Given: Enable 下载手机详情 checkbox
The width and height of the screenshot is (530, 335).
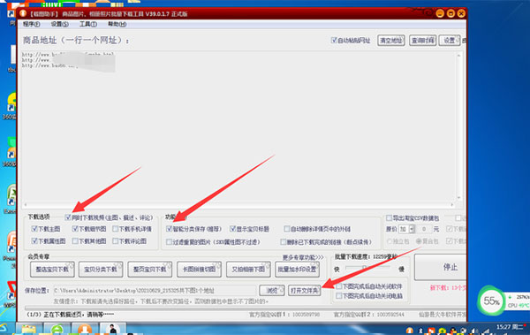Looking at the screenshot, I should (x=115, y=229).
